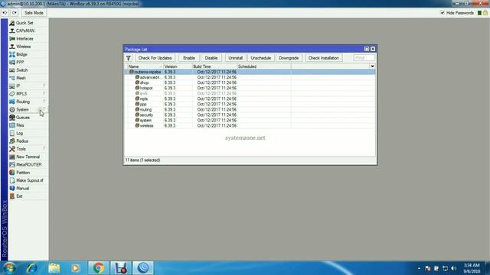
Task: Click the Disable button
Action: click(211, 58)
